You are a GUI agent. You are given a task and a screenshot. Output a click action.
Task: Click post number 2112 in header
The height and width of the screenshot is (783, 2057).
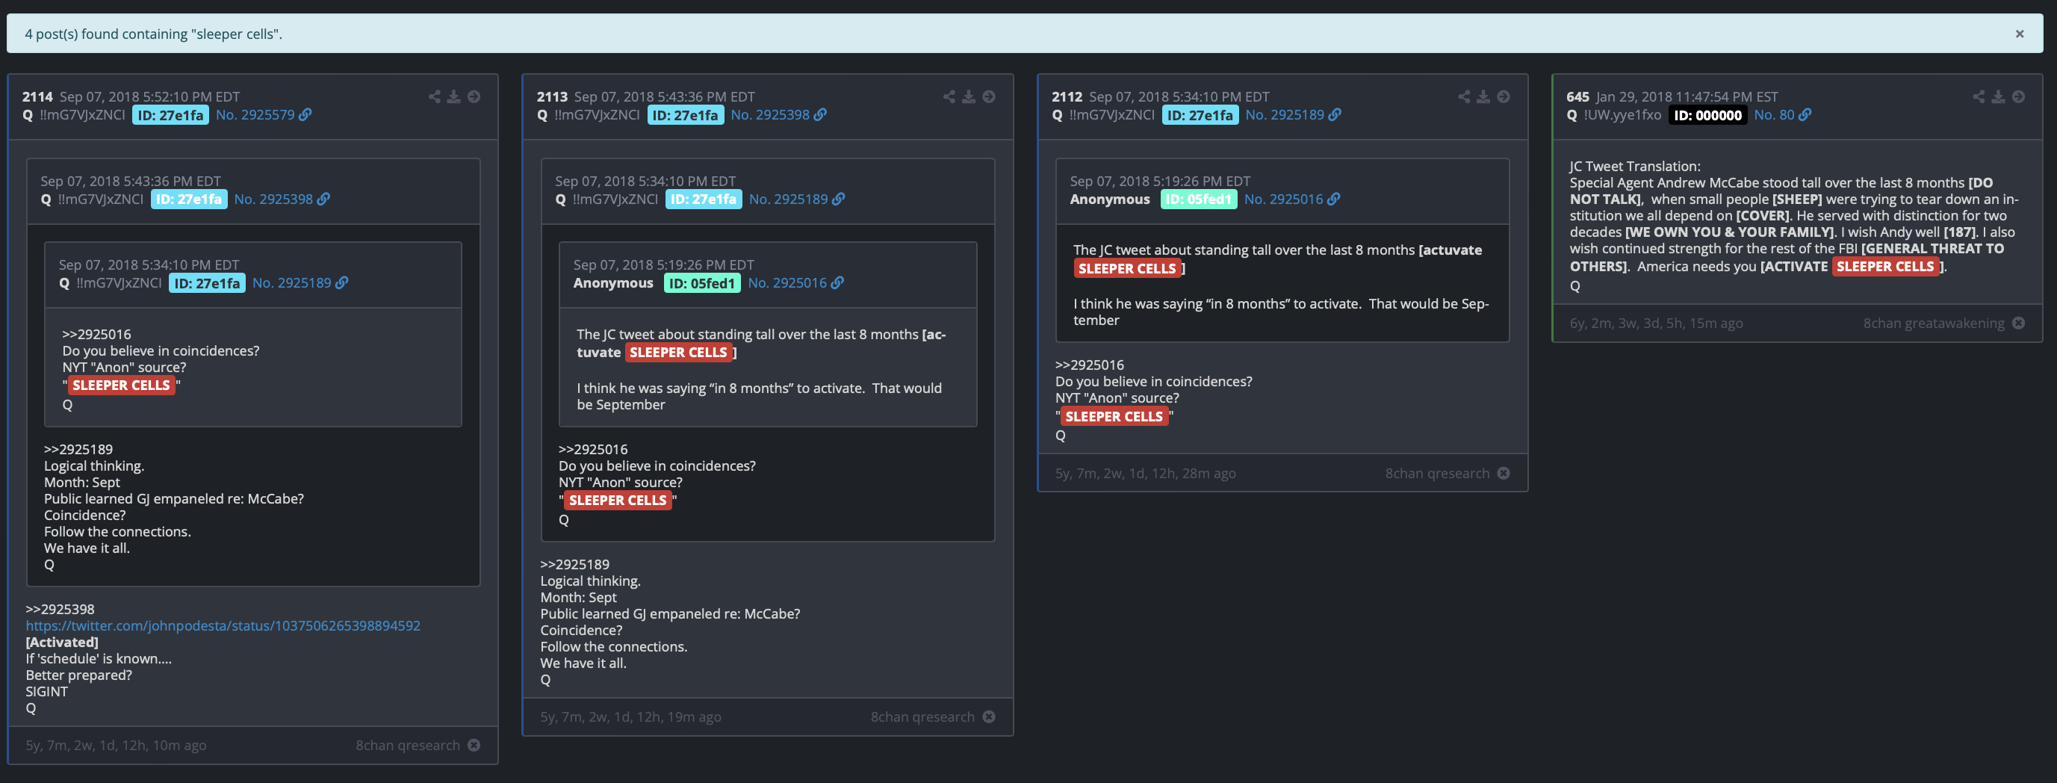point(1067,96)
